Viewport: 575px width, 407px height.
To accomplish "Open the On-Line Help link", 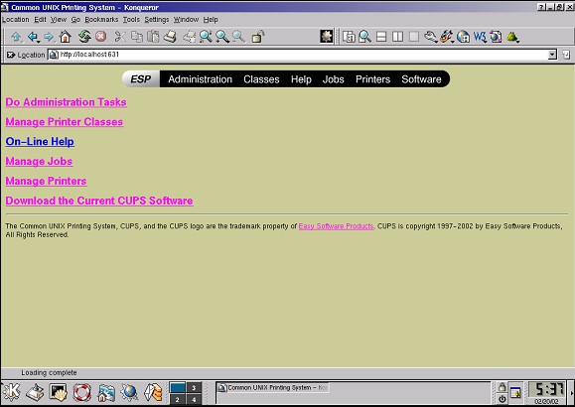I will point(40,142).
